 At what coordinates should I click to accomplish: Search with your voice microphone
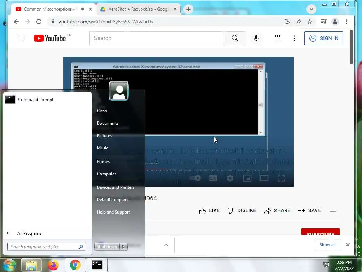(x=256, y=38)
